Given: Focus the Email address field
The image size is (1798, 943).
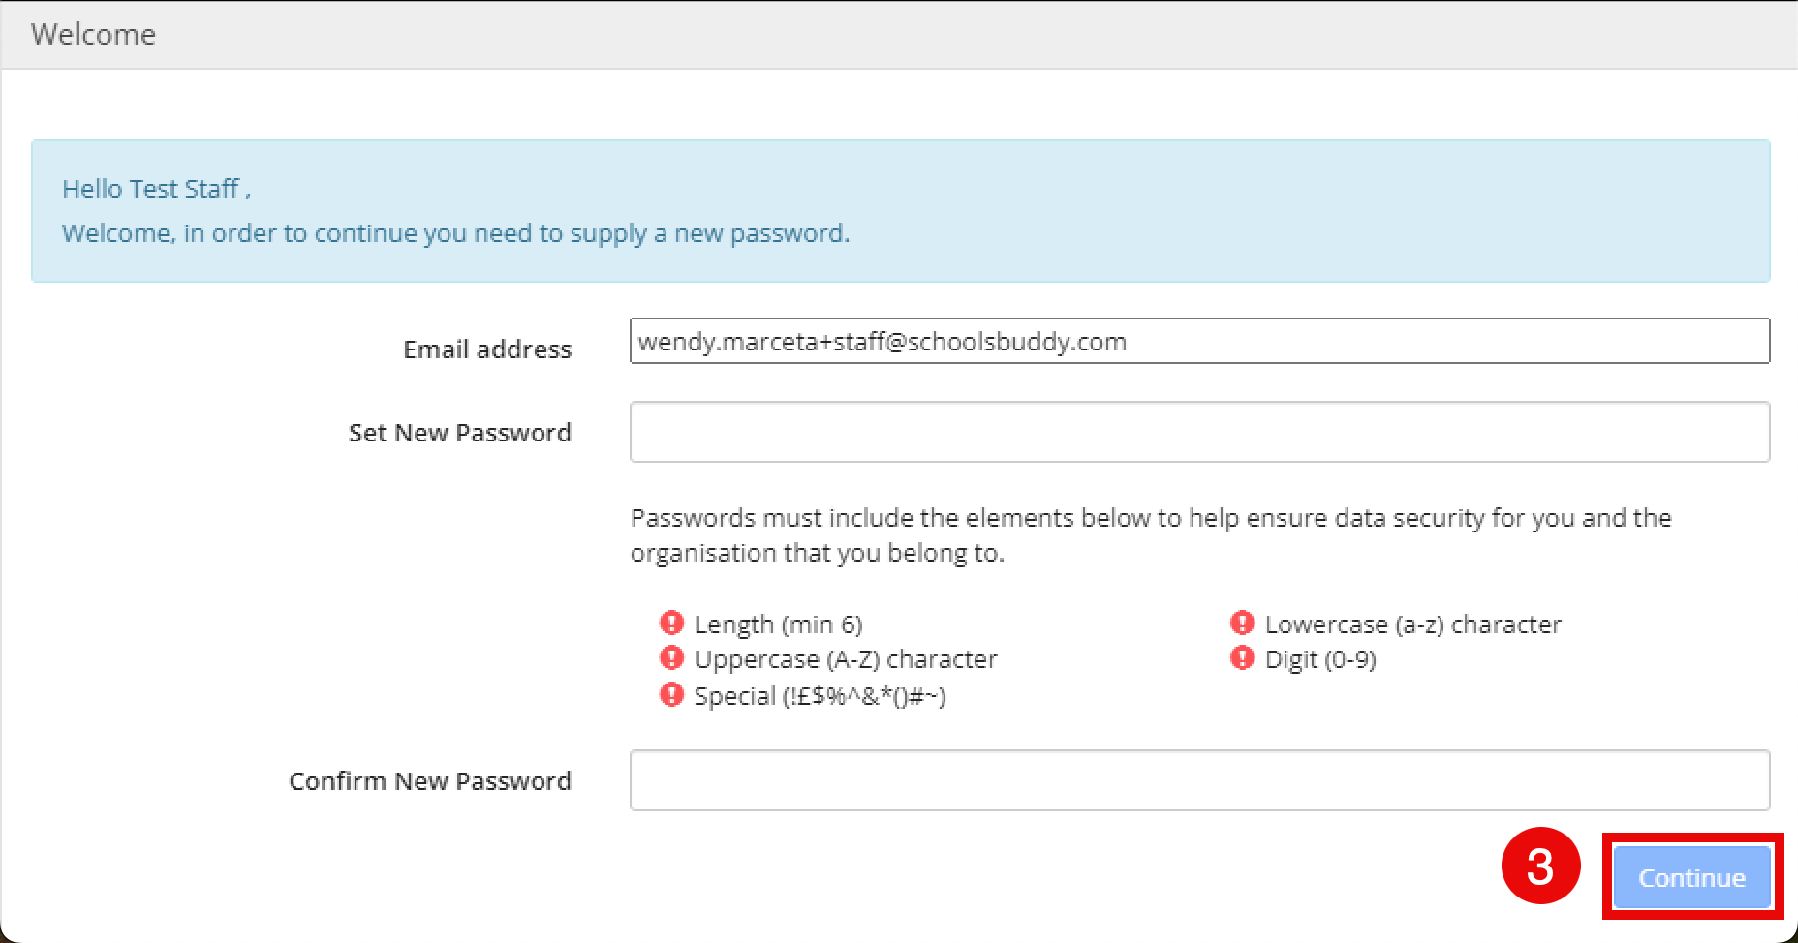Looking at the screenshot, I should [x=1199, y=341].
